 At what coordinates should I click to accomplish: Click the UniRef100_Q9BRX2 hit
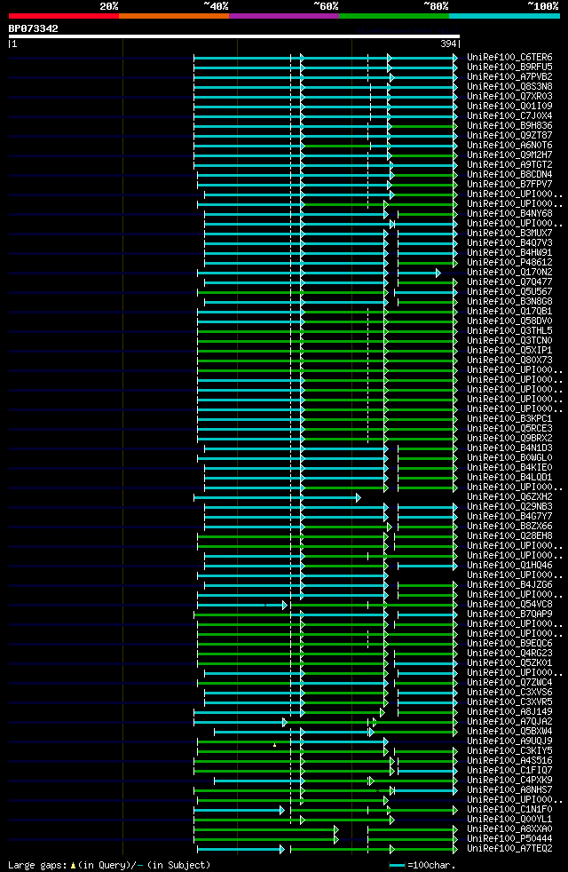click(509, 439)
